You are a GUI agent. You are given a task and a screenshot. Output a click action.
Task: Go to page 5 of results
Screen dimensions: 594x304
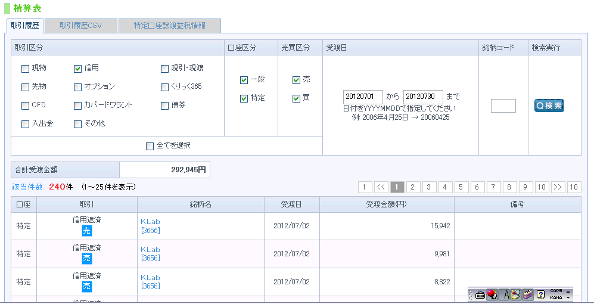pyautogui.click(x=462, y=187)
